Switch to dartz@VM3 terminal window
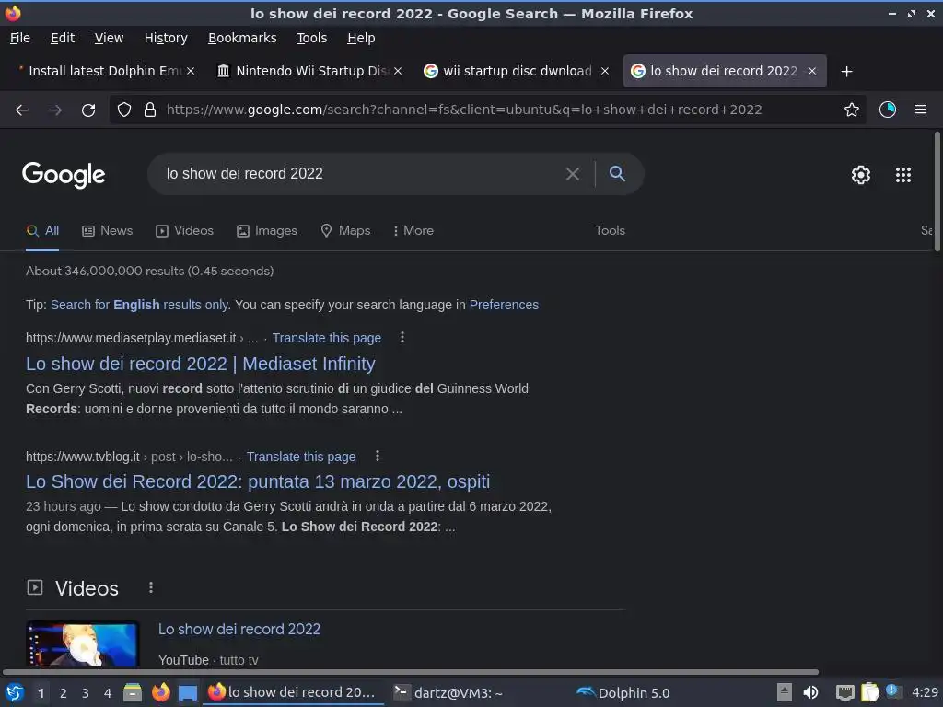 pyautogui.click(x=448, y=692)
